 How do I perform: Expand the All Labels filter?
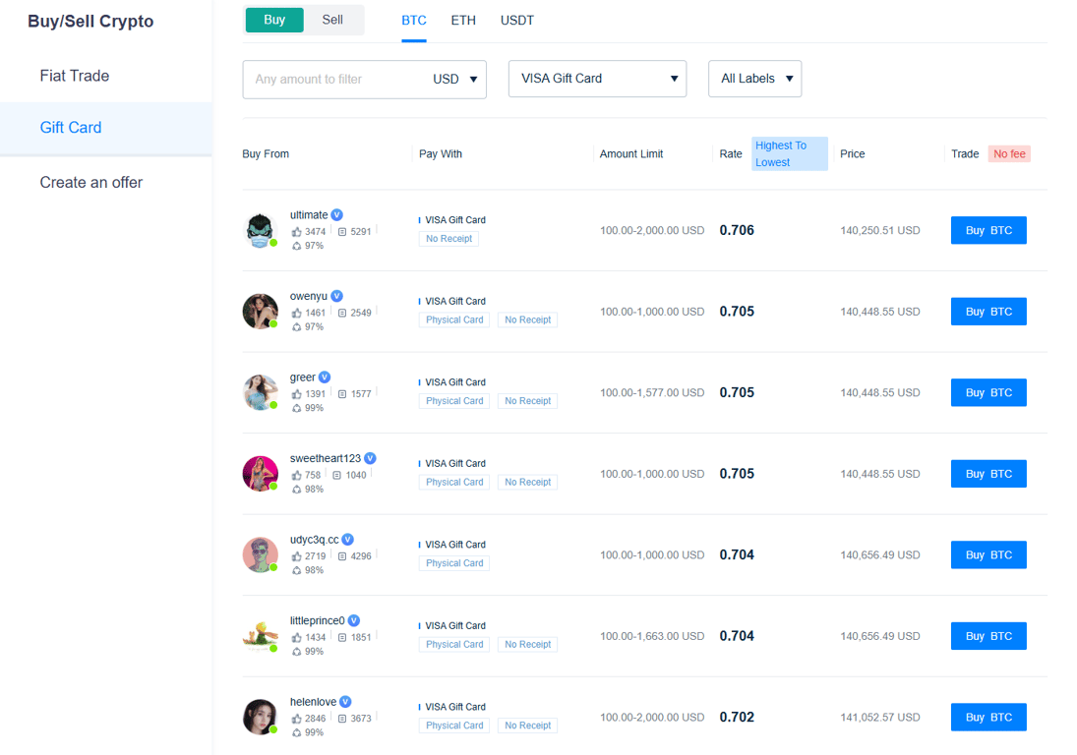[x=754, y=79]
